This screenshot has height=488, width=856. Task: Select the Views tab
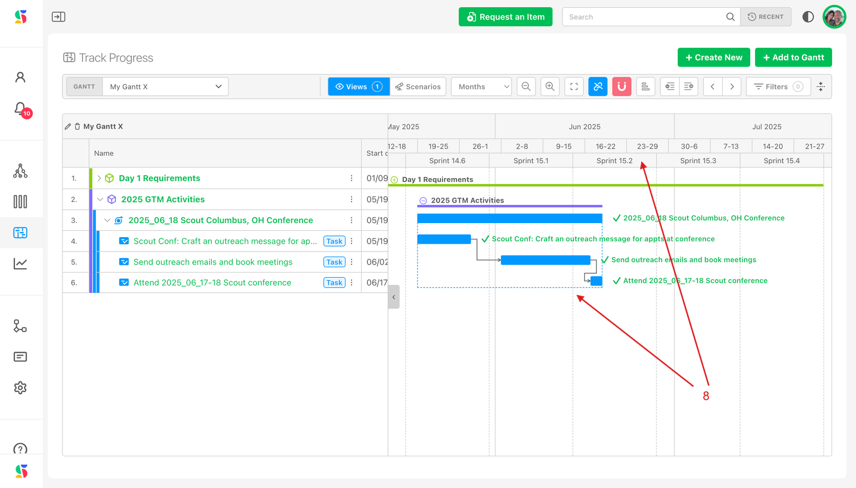tap(359, 87)
